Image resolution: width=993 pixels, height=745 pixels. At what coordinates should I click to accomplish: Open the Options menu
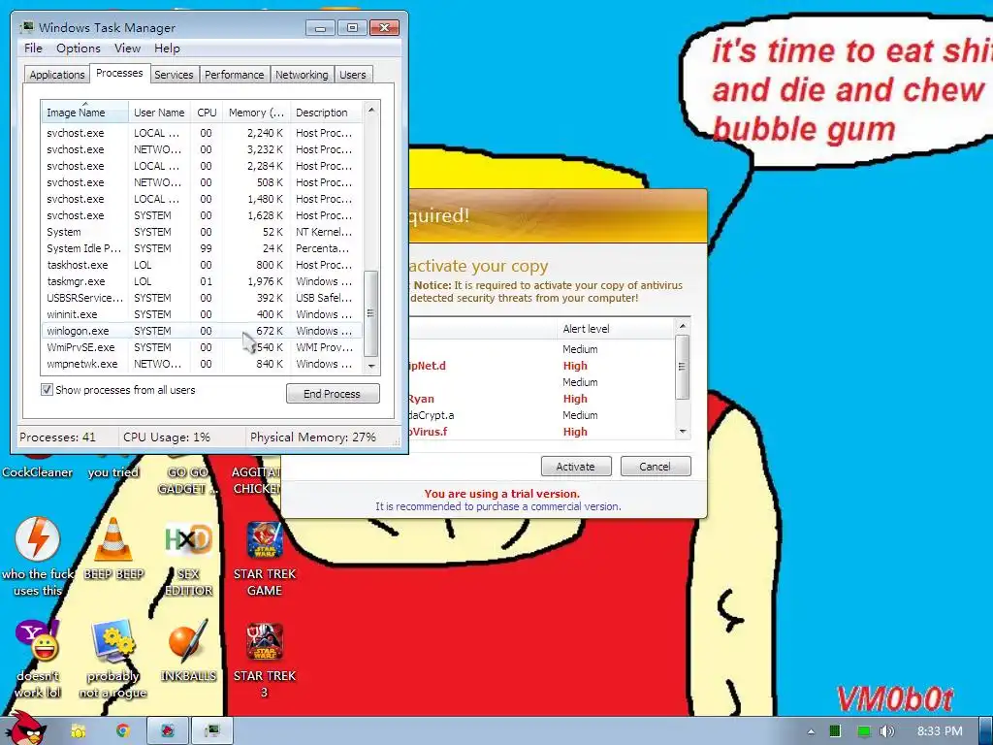[x=78, y=49]
